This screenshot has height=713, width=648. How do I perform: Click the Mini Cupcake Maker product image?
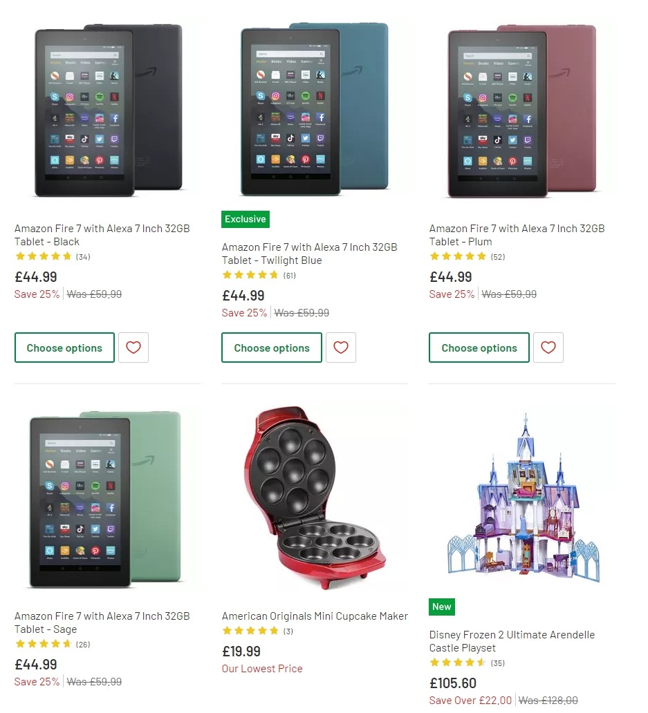pos(315,497)
